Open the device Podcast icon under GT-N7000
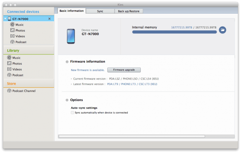The width and height of the screenshot is (241, 153). pos(12,42)
